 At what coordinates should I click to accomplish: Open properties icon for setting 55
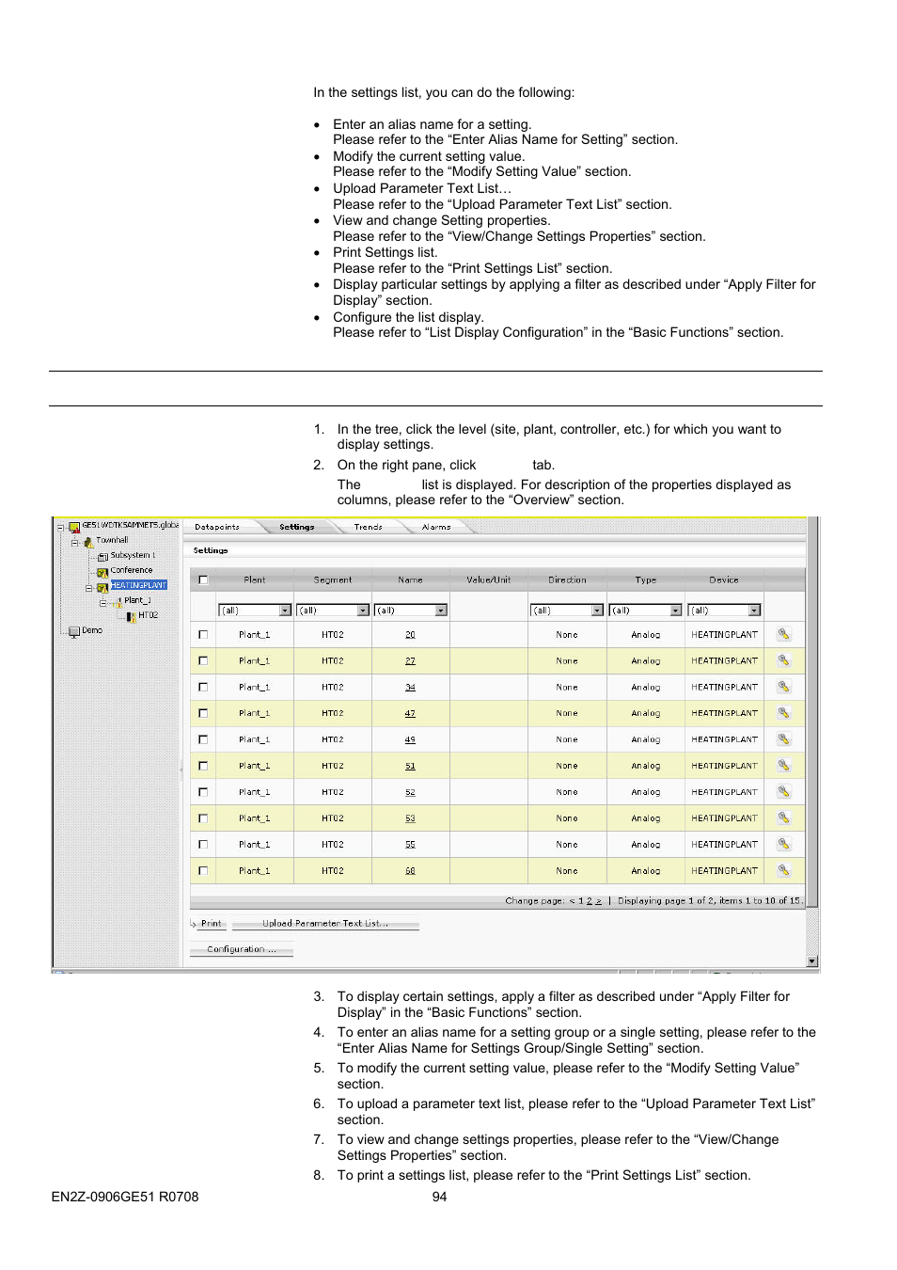tap(783, 845)
